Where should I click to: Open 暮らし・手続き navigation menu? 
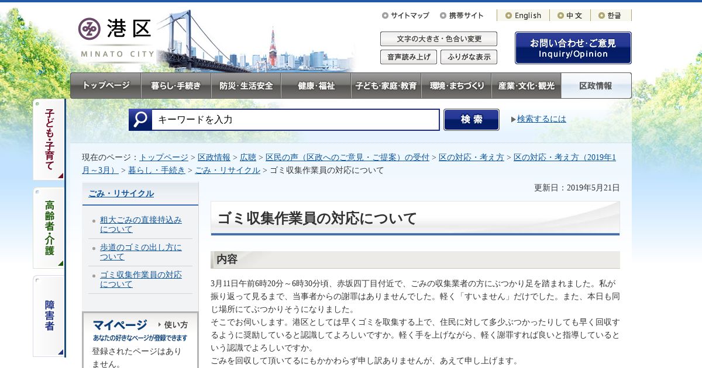tap(176, 86)
